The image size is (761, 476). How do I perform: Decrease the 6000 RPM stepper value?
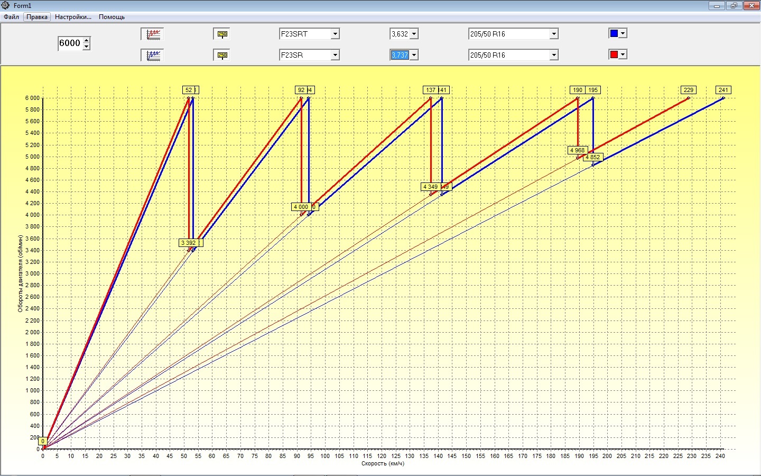pos(87,47)
